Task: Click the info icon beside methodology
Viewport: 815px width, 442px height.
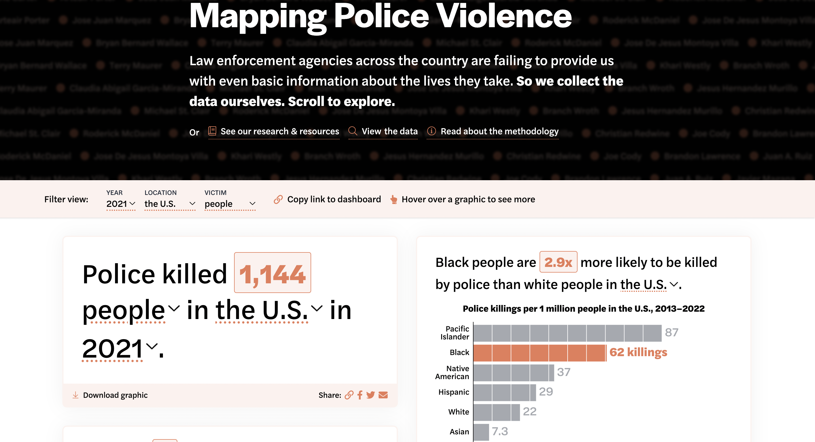Action: [x=431, y=131]
